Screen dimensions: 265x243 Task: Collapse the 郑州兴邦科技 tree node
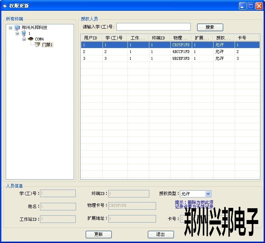coord(10,28)
